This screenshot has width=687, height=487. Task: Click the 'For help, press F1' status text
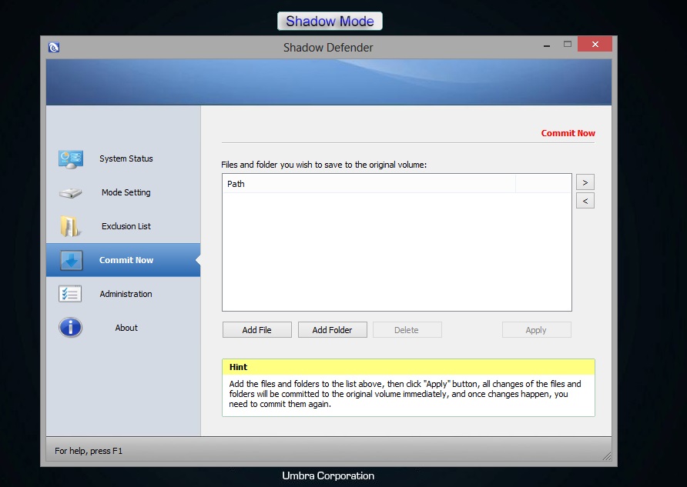click(x=89, y=451)
